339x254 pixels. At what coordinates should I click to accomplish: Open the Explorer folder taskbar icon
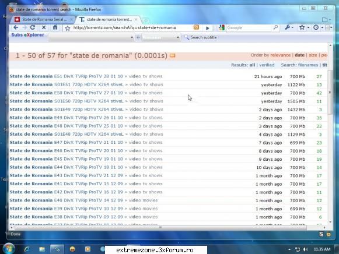[42, 249]
